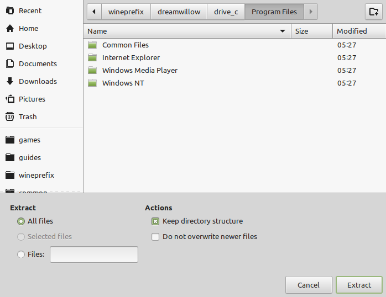Go to Home in the sidebar

click(x=22, y=29)
